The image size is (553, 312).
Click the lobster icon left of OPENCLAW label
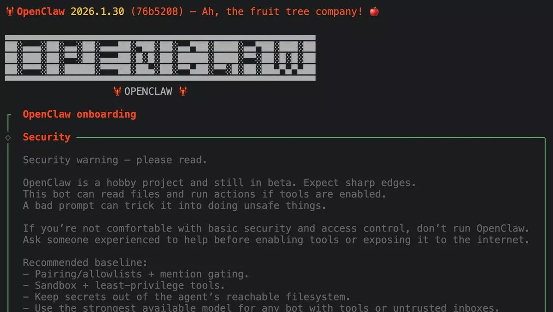(x=117, y=91)
